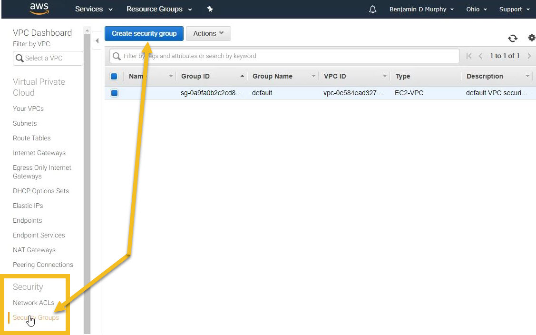Open Elastic IPs page
Image resolution: width=536 pixels, height=335 pixels.
click(28, 206)
